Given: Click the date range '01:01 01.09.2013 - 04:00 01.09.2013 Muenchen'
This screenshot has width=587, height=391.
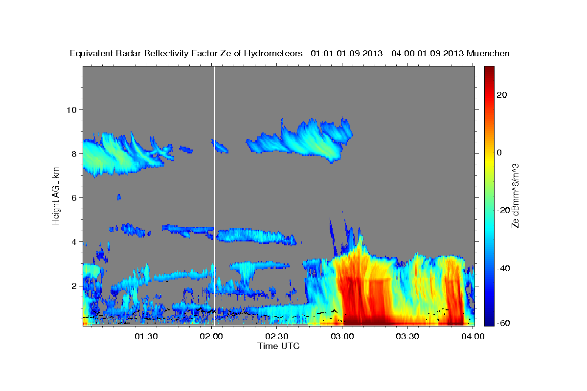Looking at the screenshot, I should point(410,53).
